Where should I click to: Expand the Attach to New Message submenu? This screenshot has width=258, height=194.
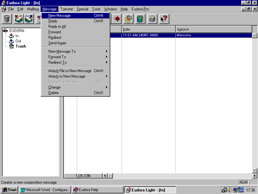[75, 76]
